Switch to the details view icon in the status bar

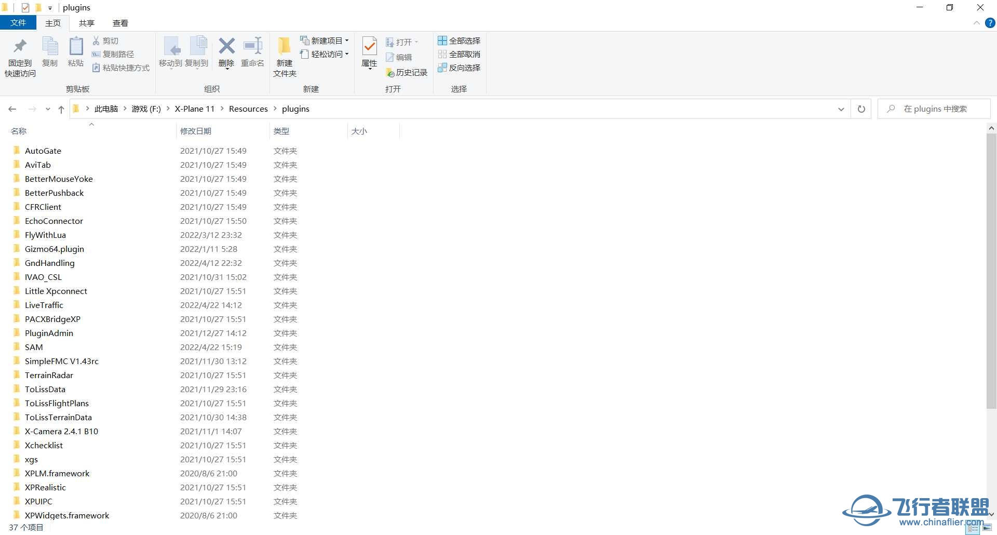click(x=974, y=528)
